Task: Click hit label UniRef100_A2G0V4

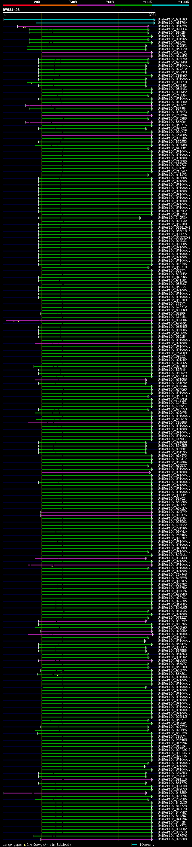Action: [172, 42]
